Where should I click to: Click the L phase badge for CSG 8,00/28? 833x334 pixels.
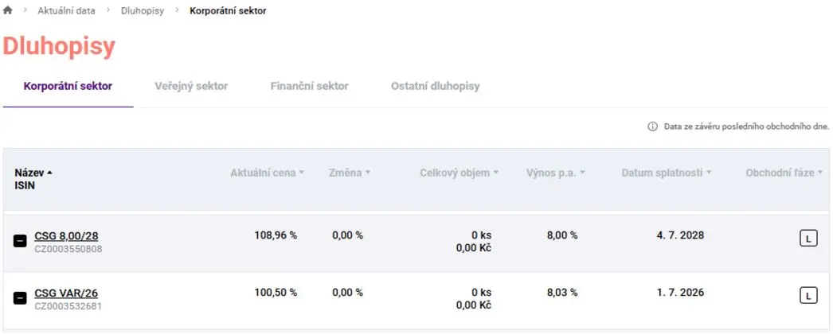808,239
